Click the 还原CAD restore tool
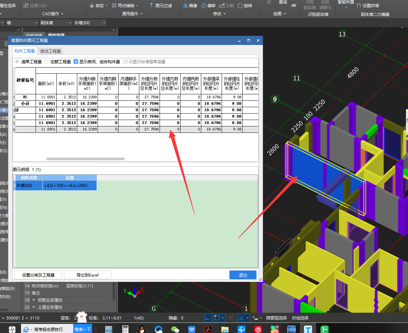This screenshot has height=333, width=408. click(x=36, y=5)
